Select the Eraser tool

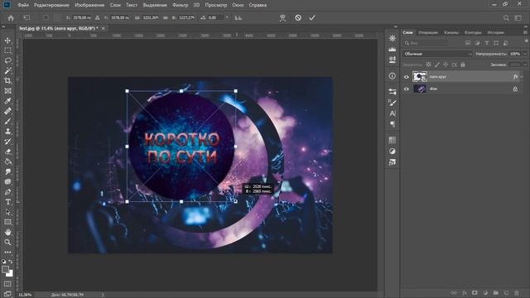7,151
